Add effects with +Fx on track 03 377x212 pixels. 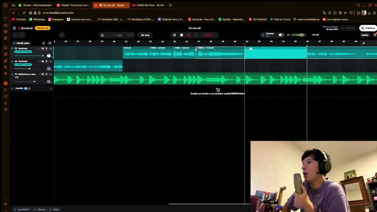(x=17, y=77)
